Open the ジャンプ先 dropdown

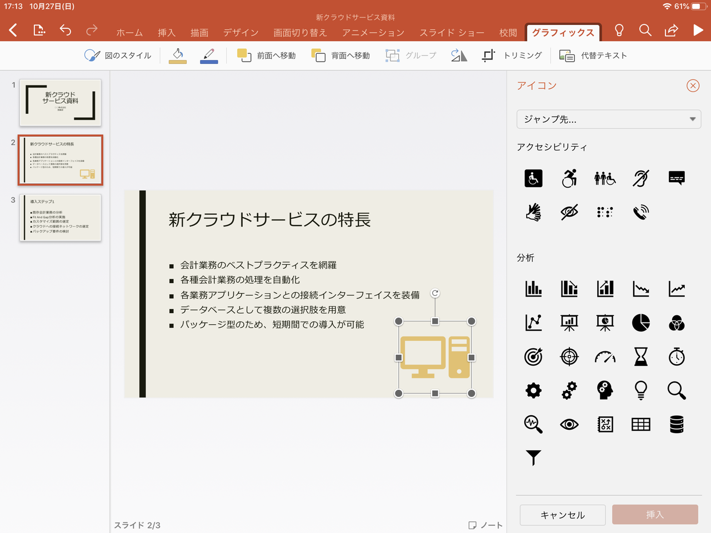tap(609, 119)
